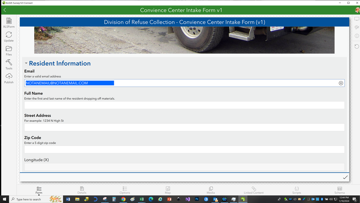
Task: Focus the Full Name input field
Action: coord(185,105)
